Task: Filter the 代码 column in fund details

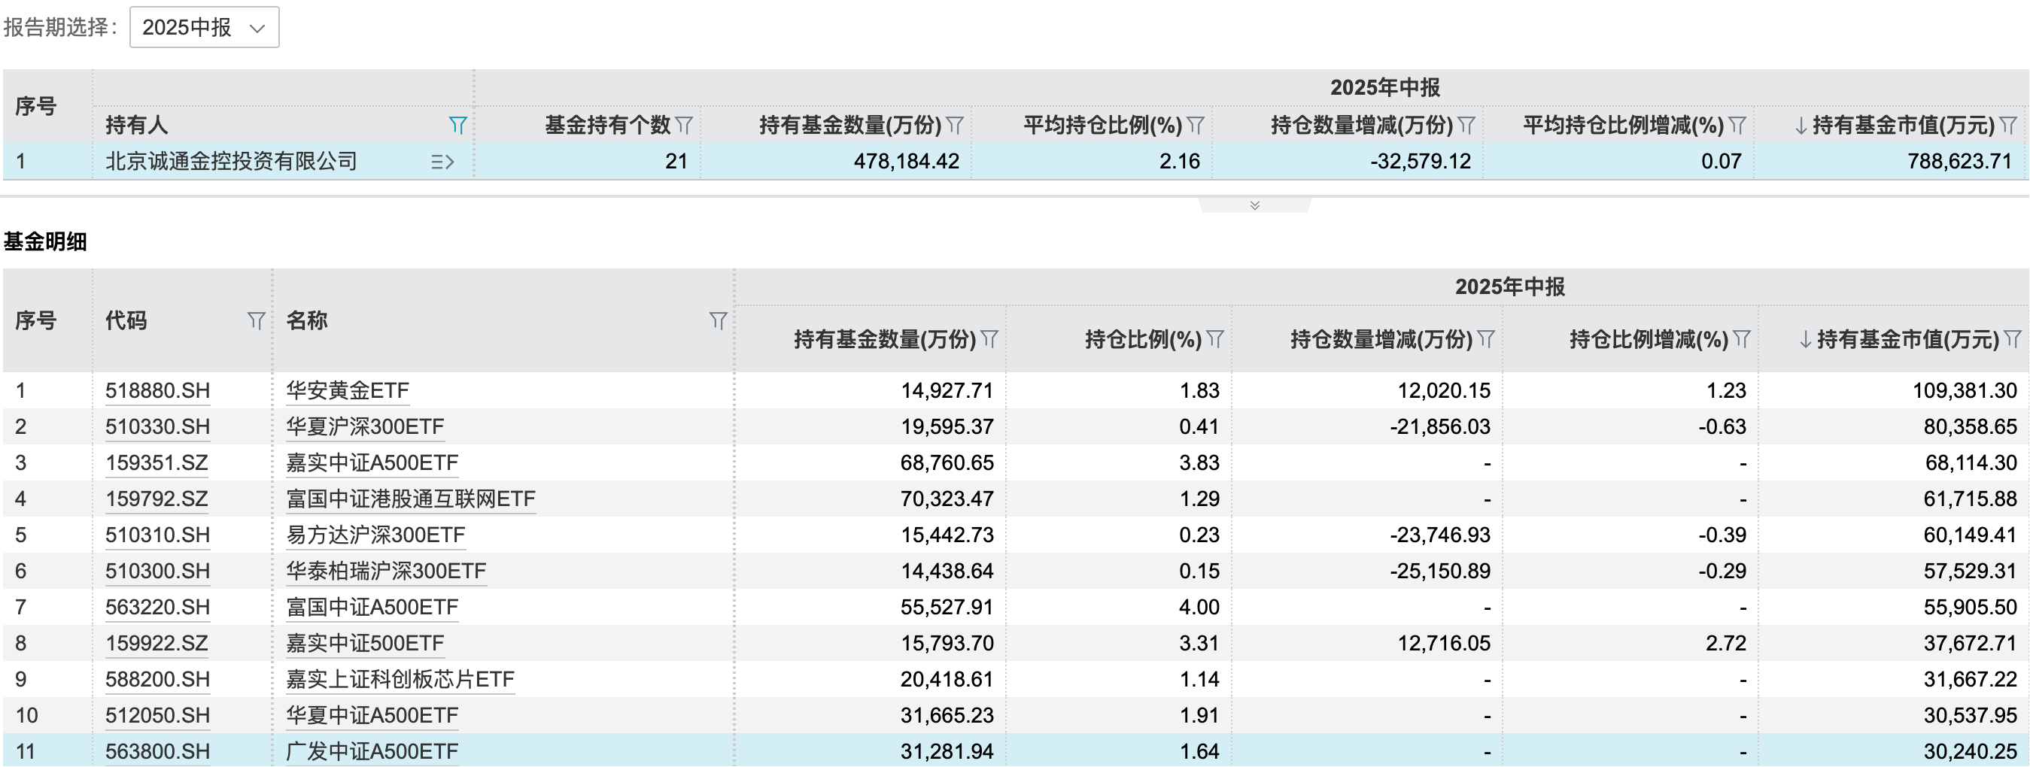Action: 255,320
